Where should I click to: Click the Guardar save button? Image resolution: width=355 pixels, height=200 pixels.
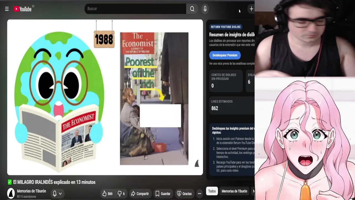coord(163,194)
